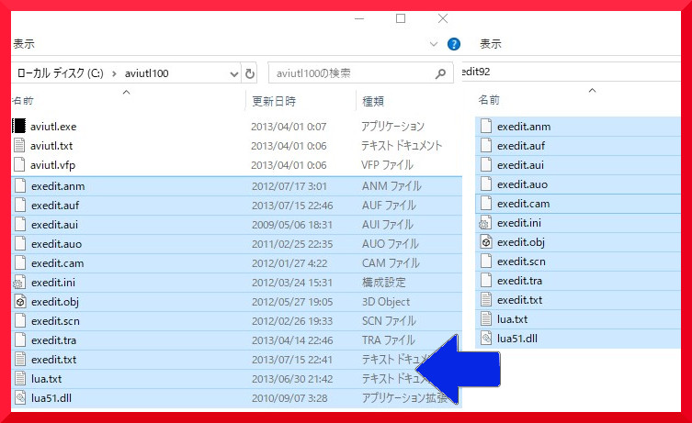Click exedit.scn icon in exedit92 window
Viewport: 692px width, 423px height.
pyautogui.click(x=486, y=262)
